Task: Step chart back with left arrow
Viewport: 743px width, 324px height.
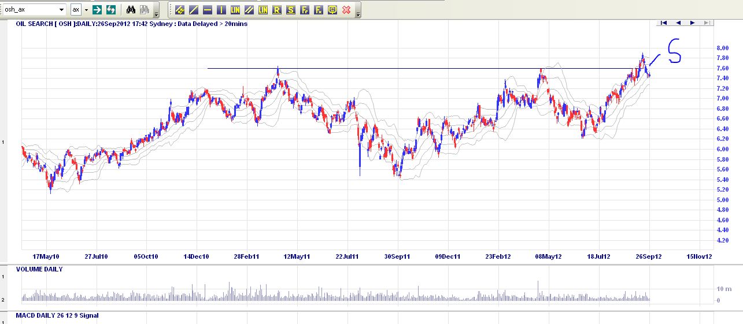Action: pyautogui.click(x=678, y=23)
